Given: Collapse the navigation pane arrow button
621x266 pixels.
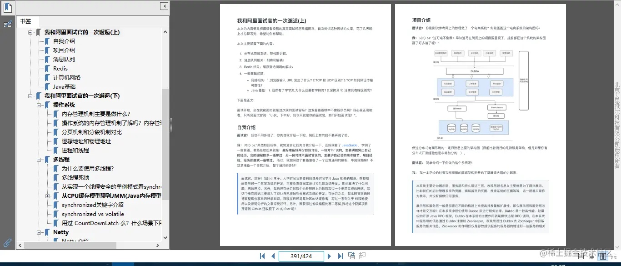Looking at the screenshot, I should (x=165, y=6).
